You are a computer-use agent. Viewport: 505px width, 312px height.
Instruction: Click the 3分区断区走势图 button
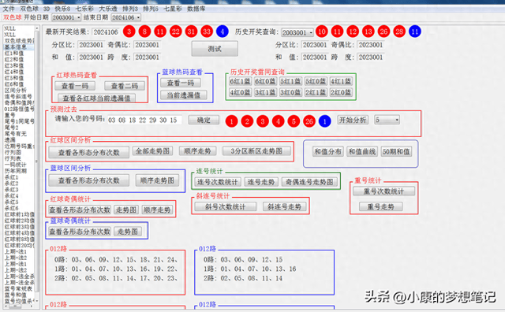(x=256, y=150)
